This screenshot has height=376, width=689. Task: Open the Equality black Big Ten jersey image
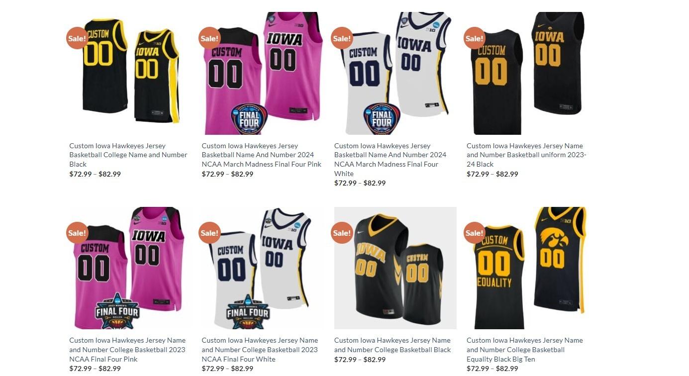528,268
